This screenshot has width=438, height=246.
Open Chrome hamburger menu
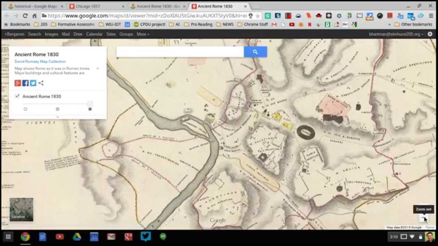(430, 16)
